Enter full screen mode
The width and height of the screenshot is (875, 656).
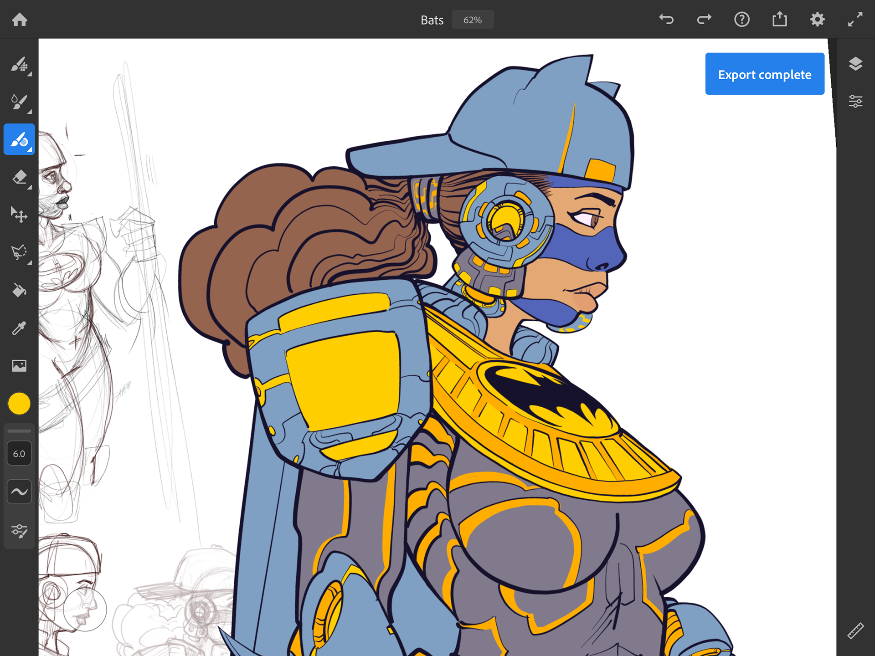[x=855, y=20]
